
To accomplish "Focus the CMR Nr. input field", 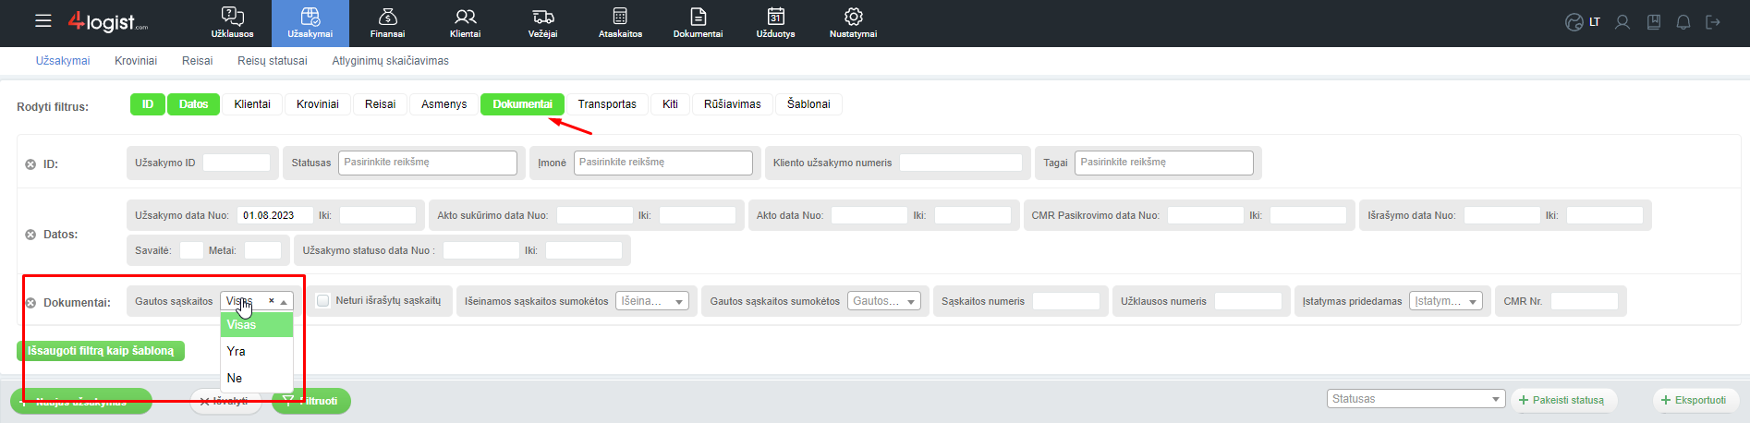I will pos(1585,301).
